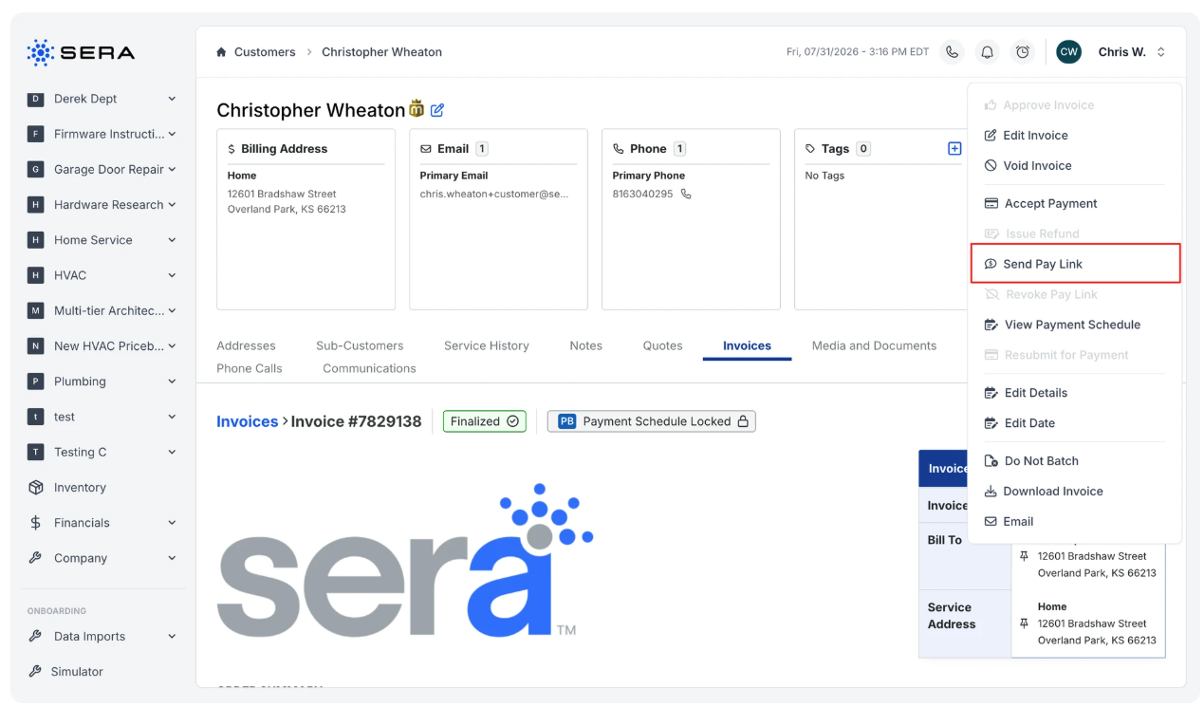The height and width of the screenshot is (707, 1204).
Task: Switch to the Sub-Customers tab
Action: coord(360,345)
